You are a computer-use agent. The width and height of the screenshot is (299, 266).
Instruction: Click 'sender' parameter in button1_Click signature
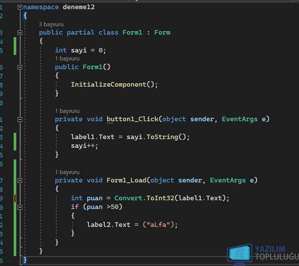point(202,119)
